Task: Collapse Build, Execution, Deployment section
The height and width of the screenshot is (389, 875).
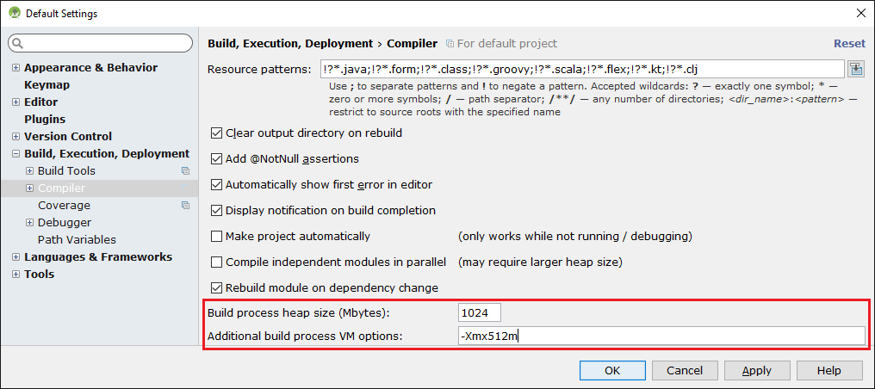Action: [x=16, y=154]
